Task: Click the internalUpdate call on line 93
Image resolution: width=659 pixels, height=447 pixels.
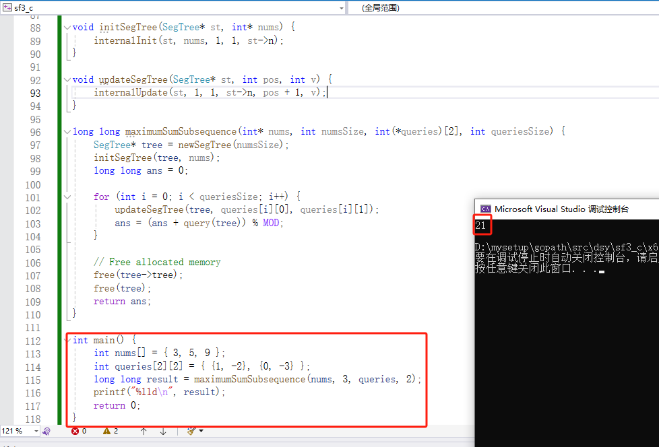Action: pos(131,92)
